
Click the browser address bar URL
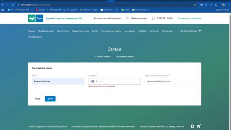click(x=36, y=5)
